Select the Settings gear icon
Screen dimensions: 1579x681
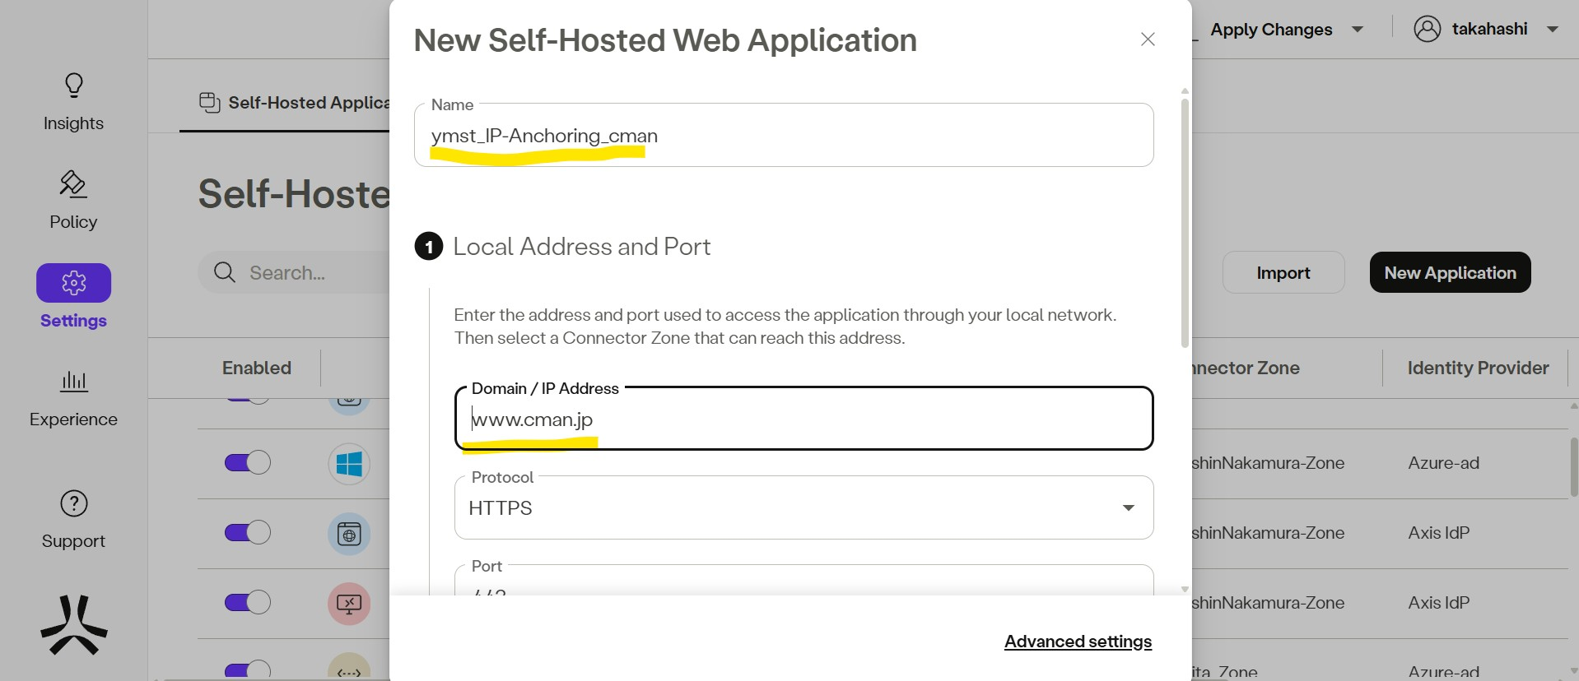click(73, 283)
